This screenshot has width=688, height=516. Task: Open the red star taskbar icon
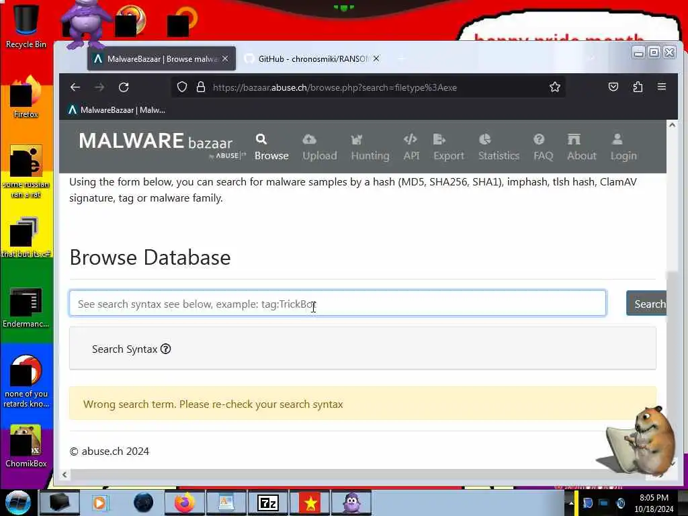pyautogui.click(x=310, y=503)
